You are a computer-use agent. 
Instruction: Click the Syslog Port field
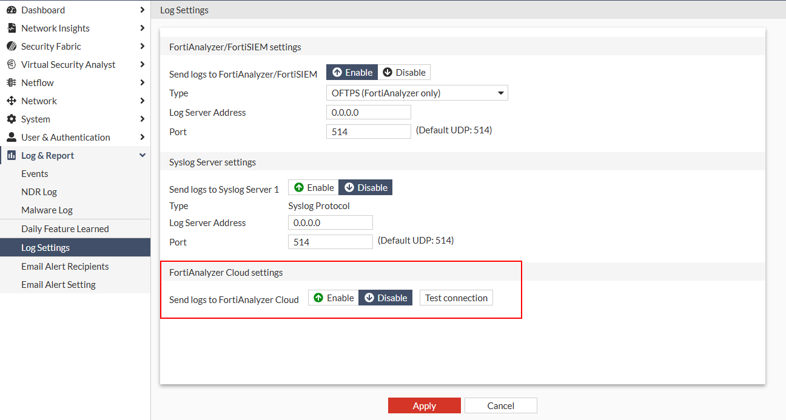coord(331,242)
